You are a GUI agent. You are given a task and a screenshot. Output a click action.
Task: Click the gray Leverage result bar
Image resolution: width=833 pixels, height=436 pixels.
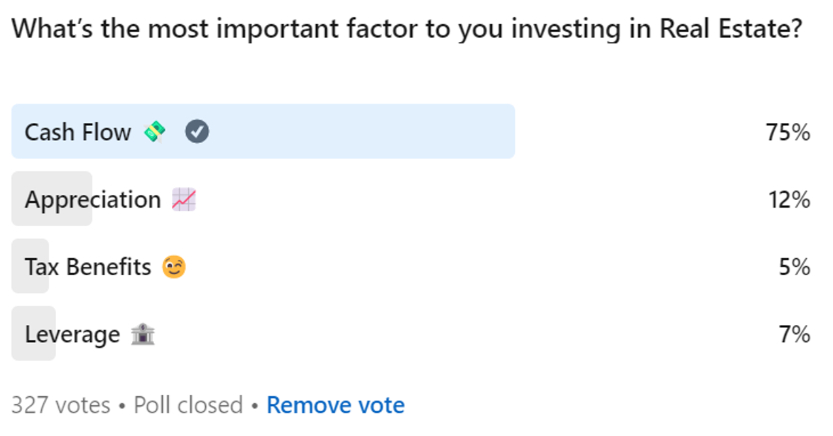click(18, 353)
